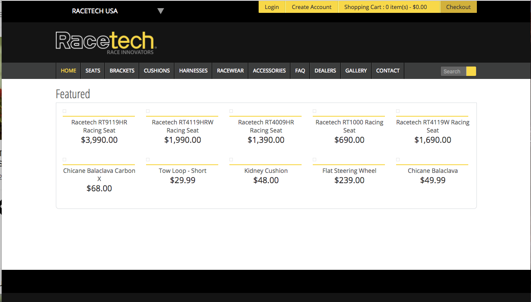Open the HARNESSES menu
531x302 pixels.
193,71
